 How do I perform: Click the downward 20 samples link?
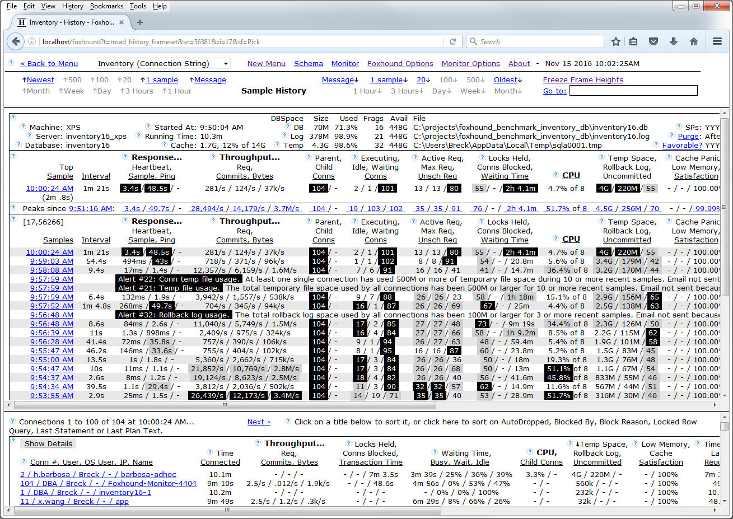[423, 80]
